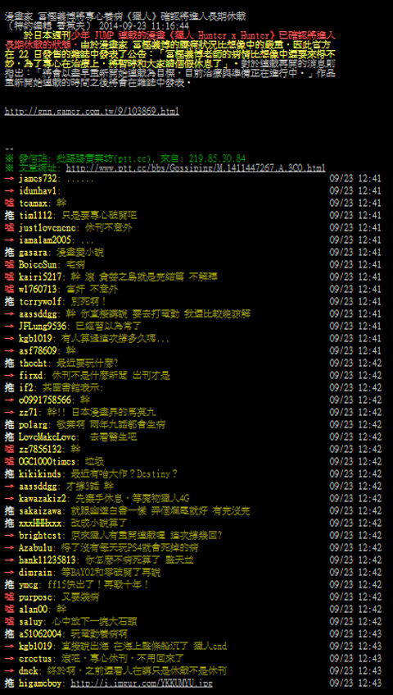Click the post date 2014-09-23 11:16:44
The image size is (393, 695).
142,26
